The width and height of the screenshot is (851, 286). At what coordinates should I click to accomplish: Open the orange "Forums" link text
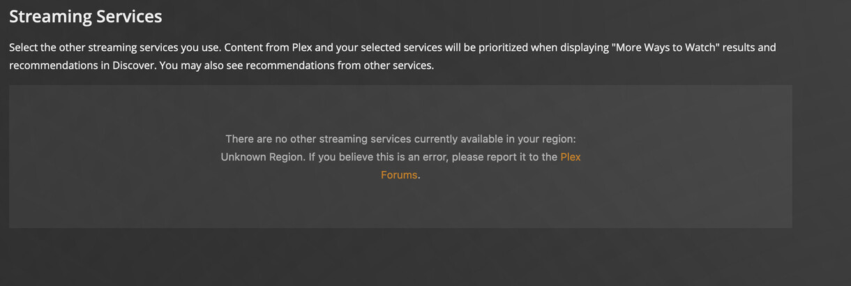(x=398, y=175)
